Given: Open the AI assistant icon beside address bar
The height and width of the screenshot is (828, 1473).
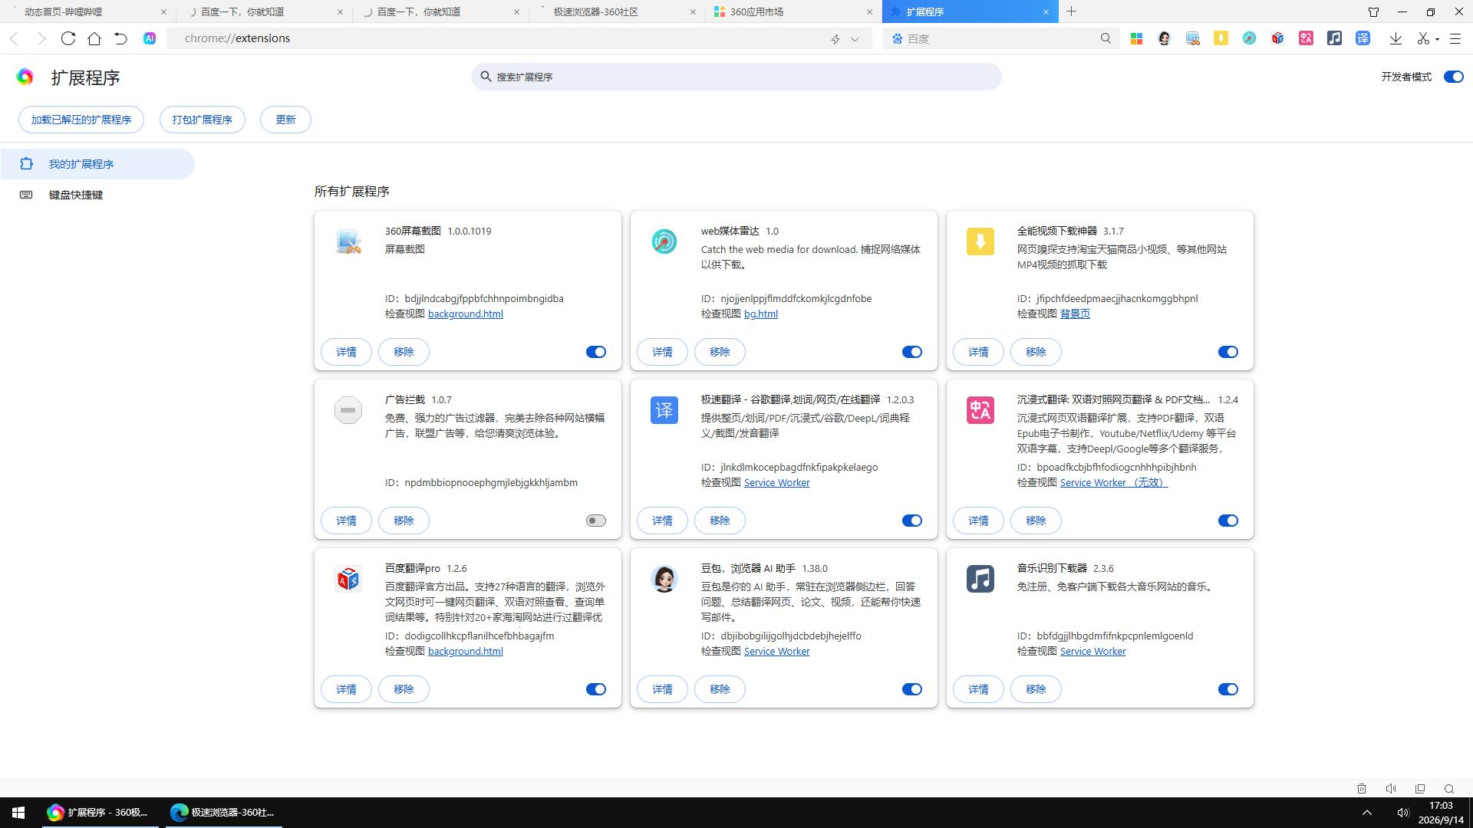Looking at the screenshot, I should click(150, 38).
